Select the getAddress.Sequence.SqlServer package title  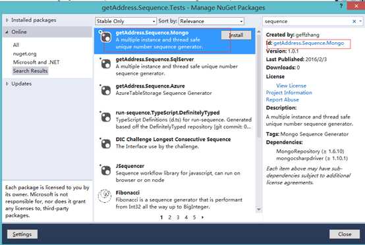pos(155,59)
